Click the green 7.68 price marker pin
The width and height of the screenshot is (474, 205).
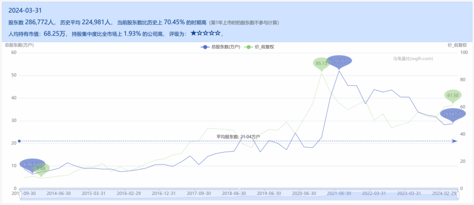coord(41,168)
